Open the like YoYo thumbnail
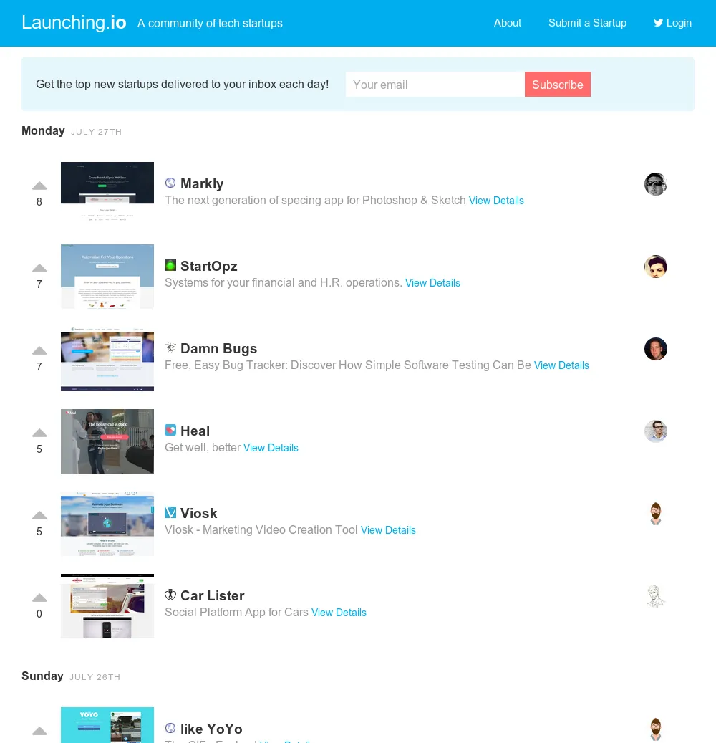 tap(107, 725)
